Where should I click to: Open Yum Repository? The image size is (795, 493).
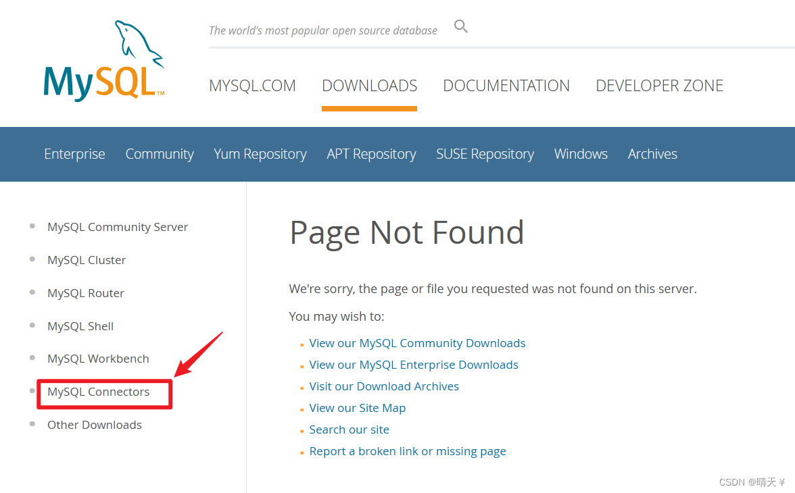tap(260, 154)
